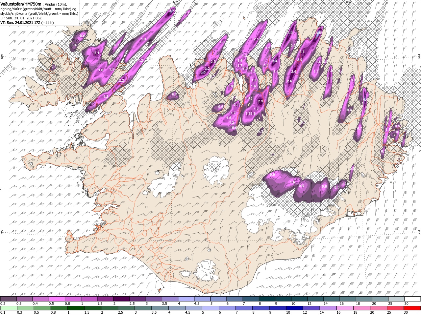The height and width of the screenshot is (315, 421).
Task: Click the '3.7' snowfall value on the map
Action: 171,11
